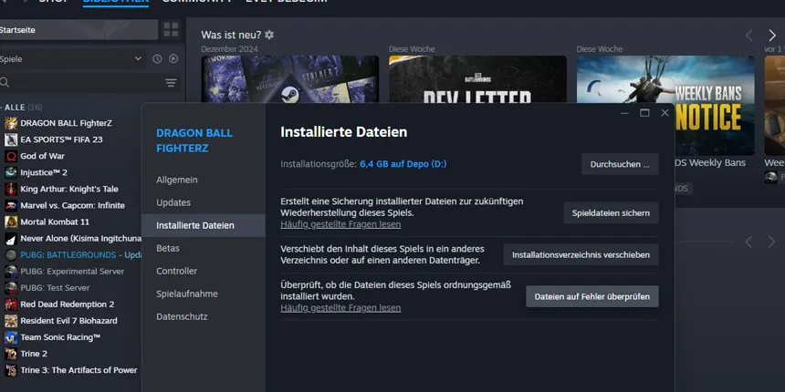Select PUBG: Test Server in list
785x392 pixels.
[x=55, y=288]
